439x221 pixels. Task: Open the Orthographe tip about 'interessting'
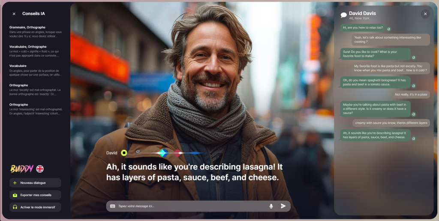coord(36,109)
